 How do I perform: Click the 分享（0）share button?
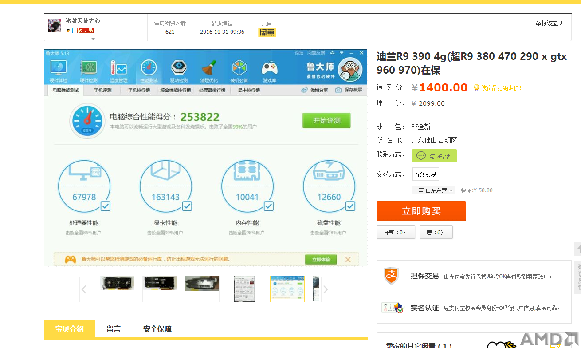pyautogui.click(x=396, y=232)
